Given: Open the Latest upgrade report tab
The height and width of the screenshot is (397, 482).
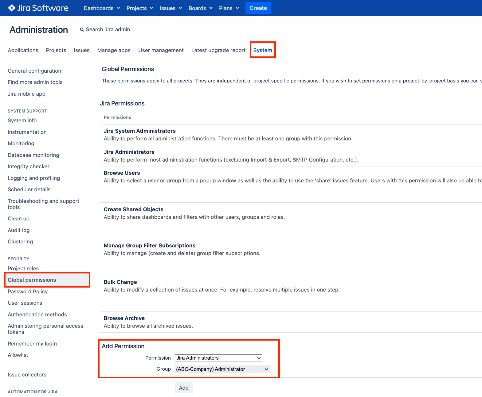Looking at the screenshot, I should (218, 50).
